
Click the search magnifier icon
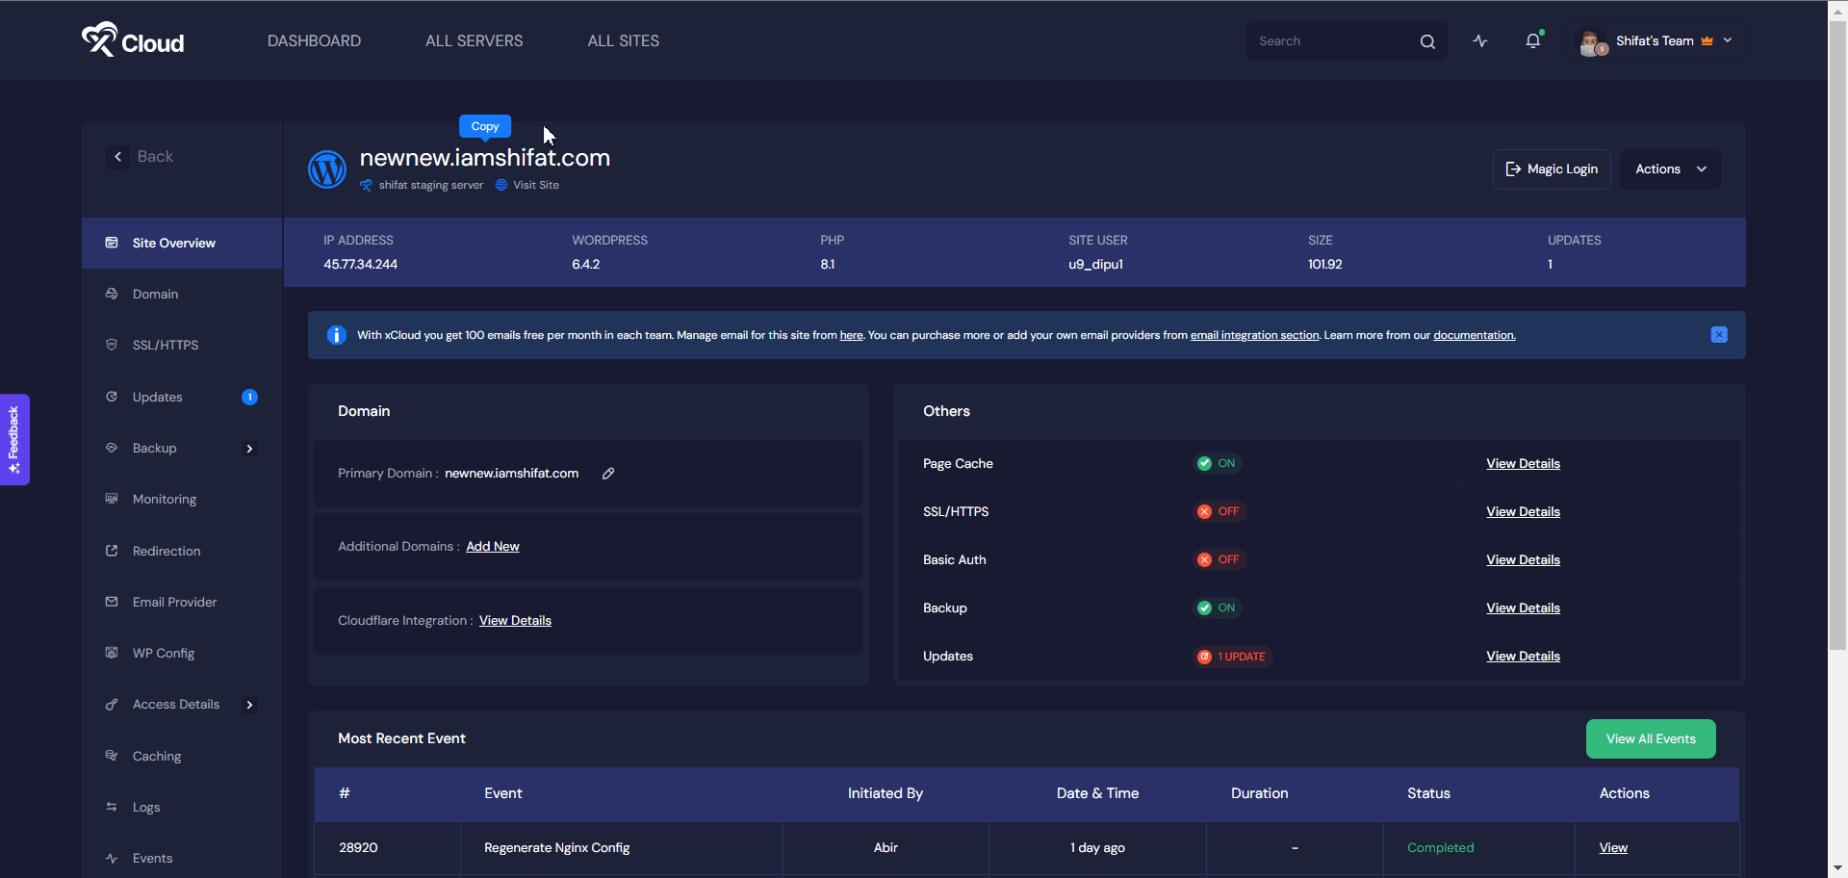pyautogui.click(x=1426, y=41)
